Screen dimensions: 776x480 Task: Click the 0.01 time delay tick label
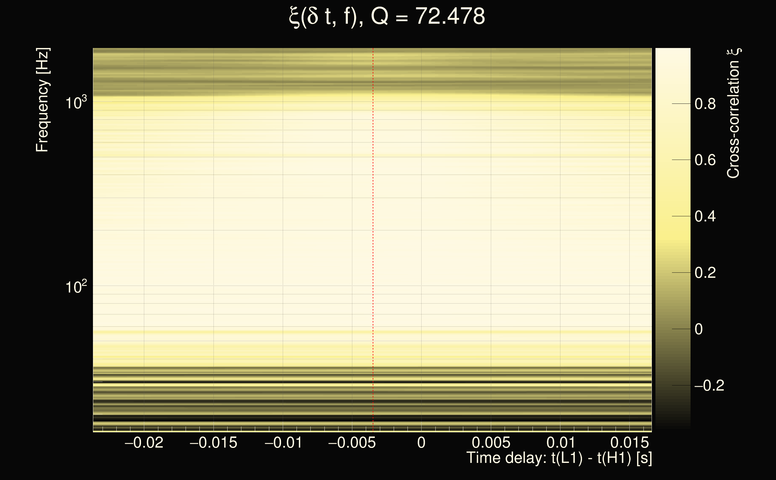(x=560, y=443)
